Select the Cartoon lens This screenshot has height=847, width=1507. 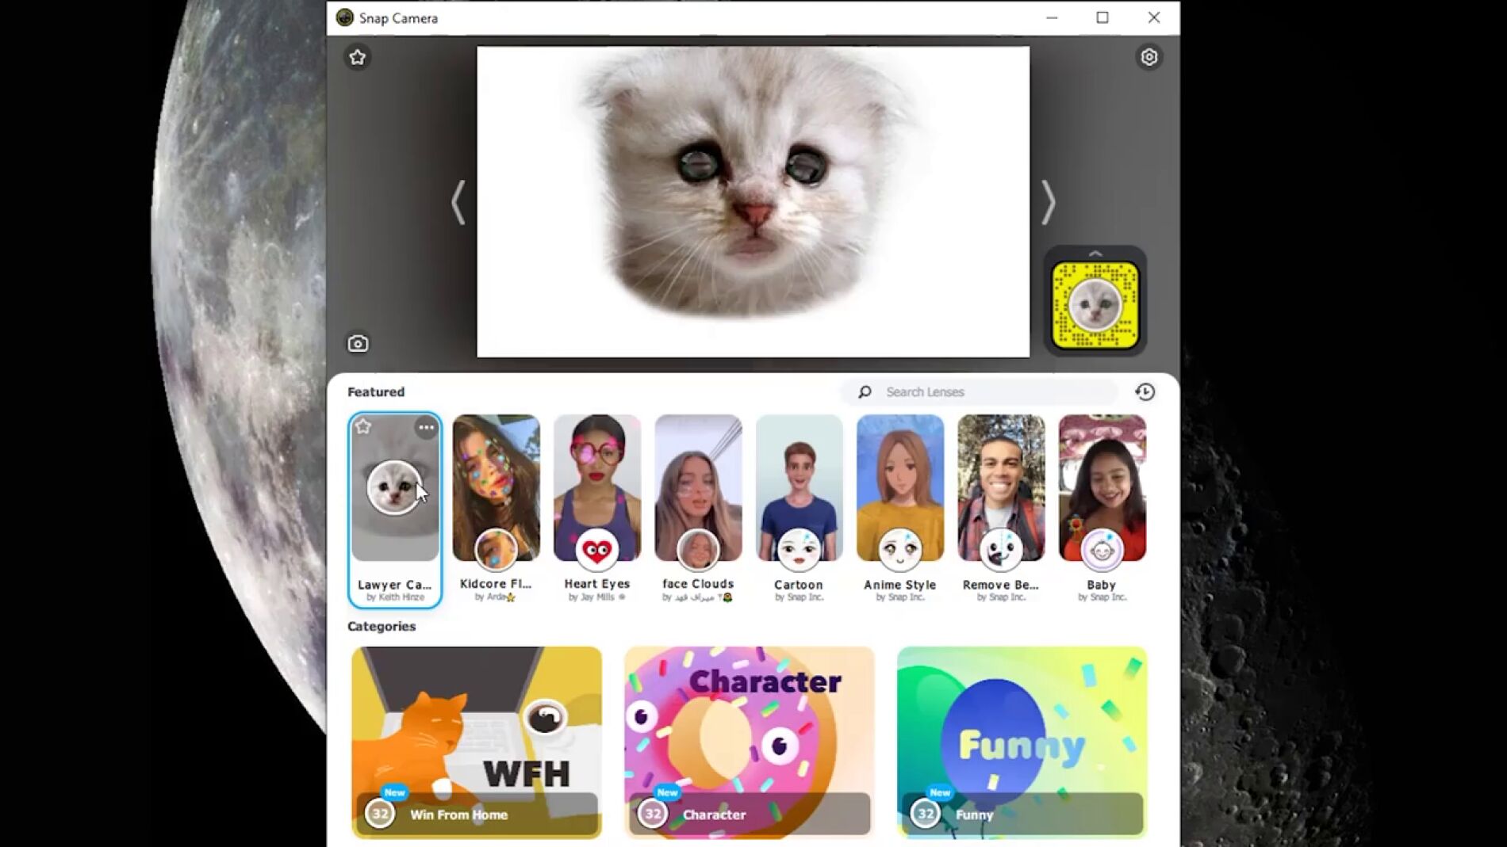[799, 509]
